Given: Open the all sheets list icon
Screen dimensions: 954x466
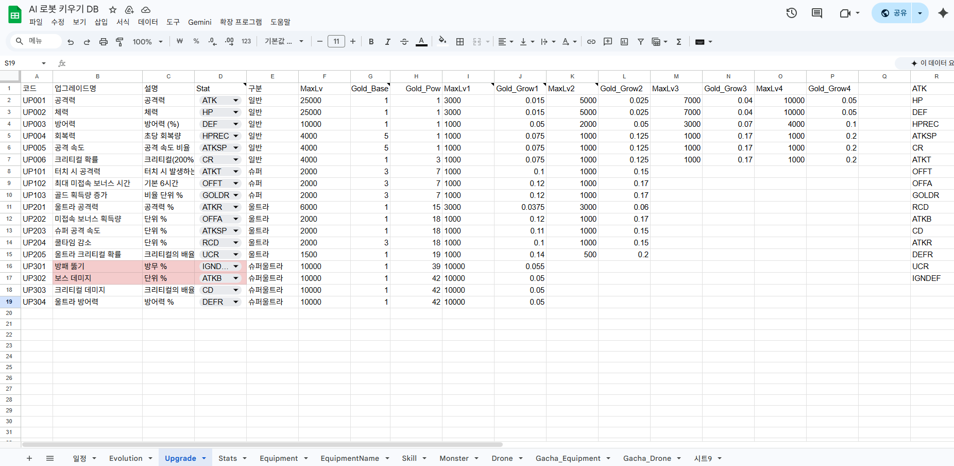Looking at the screenshot, I should pos(50,458).
